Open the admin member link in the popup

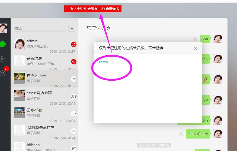click(103, 62)
